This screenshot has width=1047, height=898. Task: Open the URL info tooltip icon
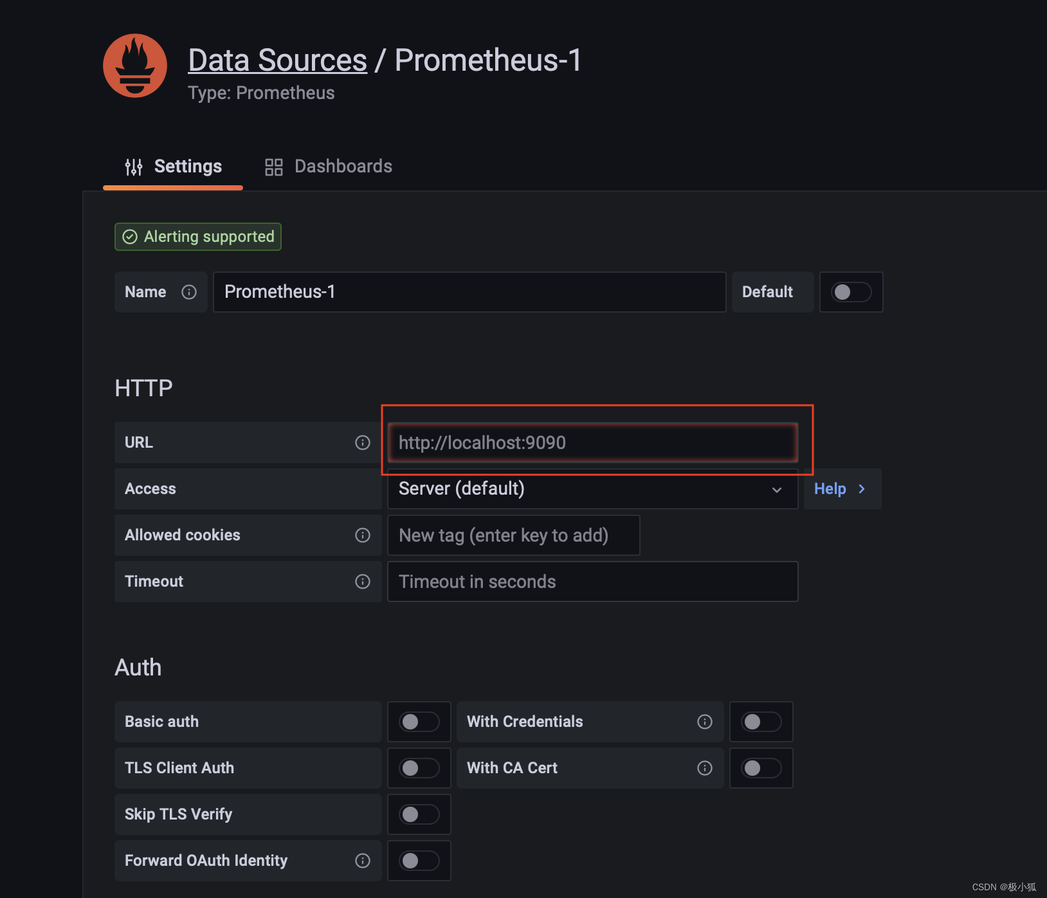(363, 443)
